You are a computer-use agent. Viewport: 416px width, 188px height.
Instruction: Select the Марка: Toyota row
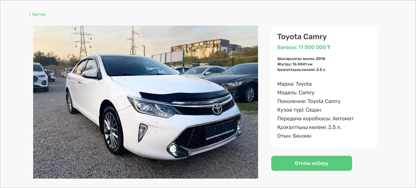tap(294, 84)
